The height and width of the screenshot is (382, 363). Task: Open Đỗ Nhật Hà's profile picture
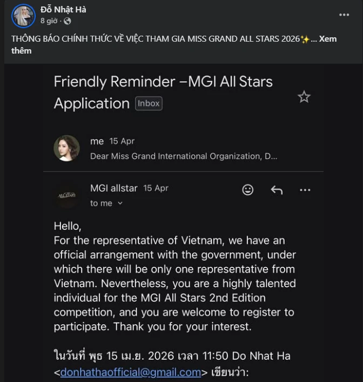pyautogui.click(x=24, y=16)
